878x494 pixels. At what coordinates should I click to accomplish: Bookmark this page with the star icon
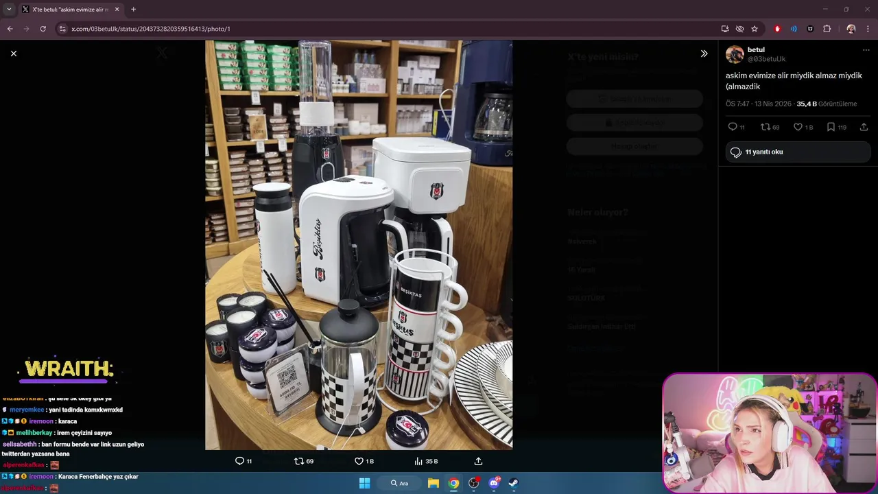point(755,29)
